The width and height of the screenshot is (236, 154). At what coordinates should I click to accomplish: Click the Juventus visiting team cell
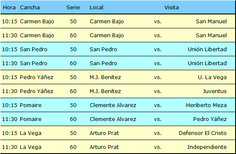215,91
